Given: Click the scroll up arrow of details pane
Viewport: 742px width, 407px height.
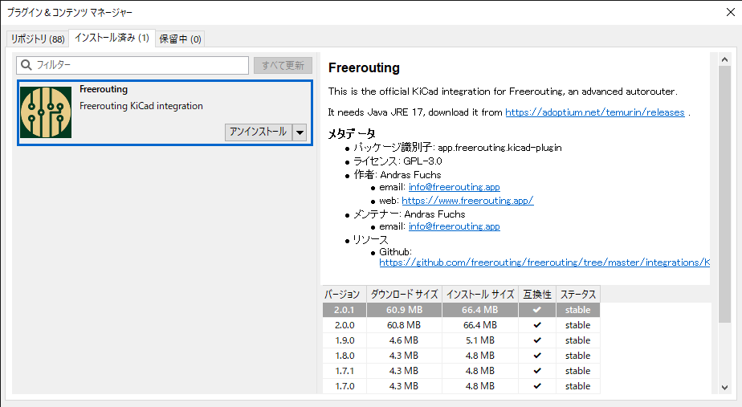Looking at the screenshot, I should [724, 59].
